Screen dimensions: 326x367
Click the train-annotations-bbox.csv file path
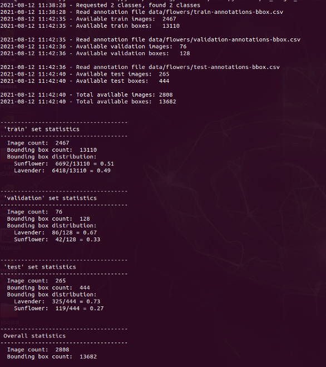click(216, 12)
